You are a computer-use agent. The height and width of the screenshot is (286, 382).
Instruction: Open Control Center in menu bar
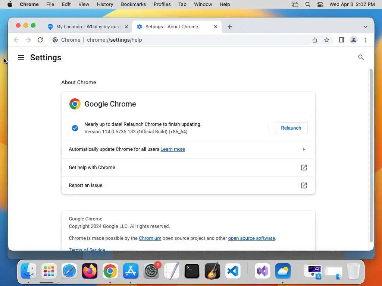coord(320,4)
